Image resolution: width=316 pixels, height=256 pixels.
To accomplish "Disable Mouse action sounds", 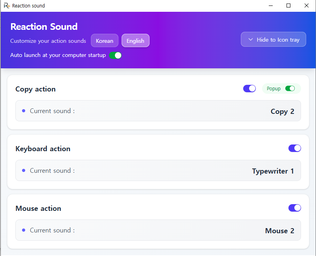I will coord(294,208).
